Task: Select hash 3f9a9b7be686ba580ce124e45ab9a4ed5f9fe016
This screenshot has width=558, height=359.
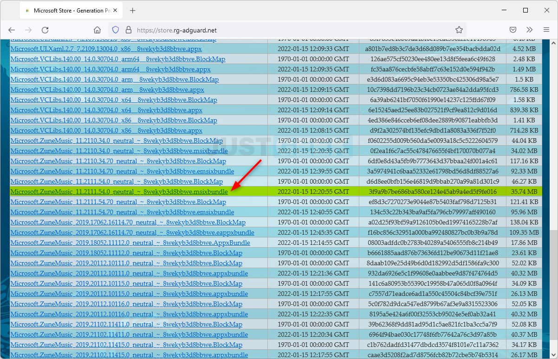Action: pos(433,192)
